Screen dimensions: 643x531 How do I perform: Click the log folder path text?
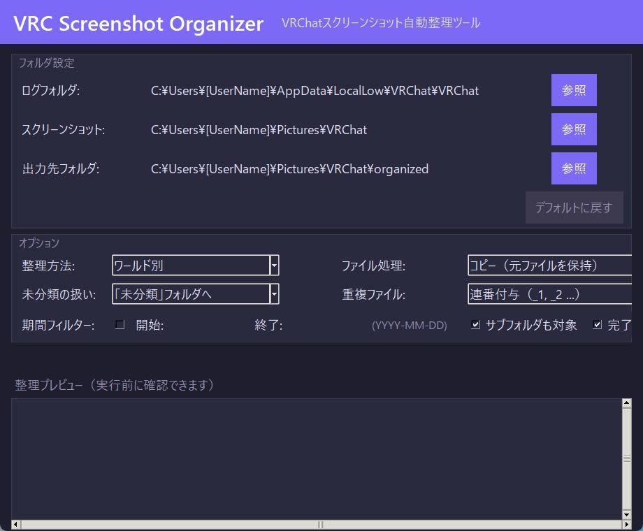coord(315,90)
